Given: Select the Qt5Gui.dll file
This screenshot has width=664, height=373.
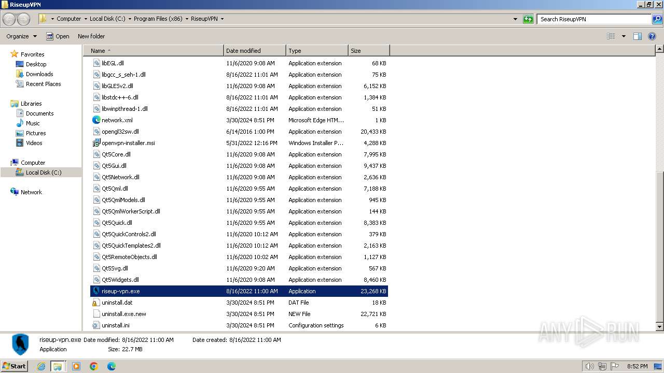Looking at the screenshot, I should click(114, 166).
